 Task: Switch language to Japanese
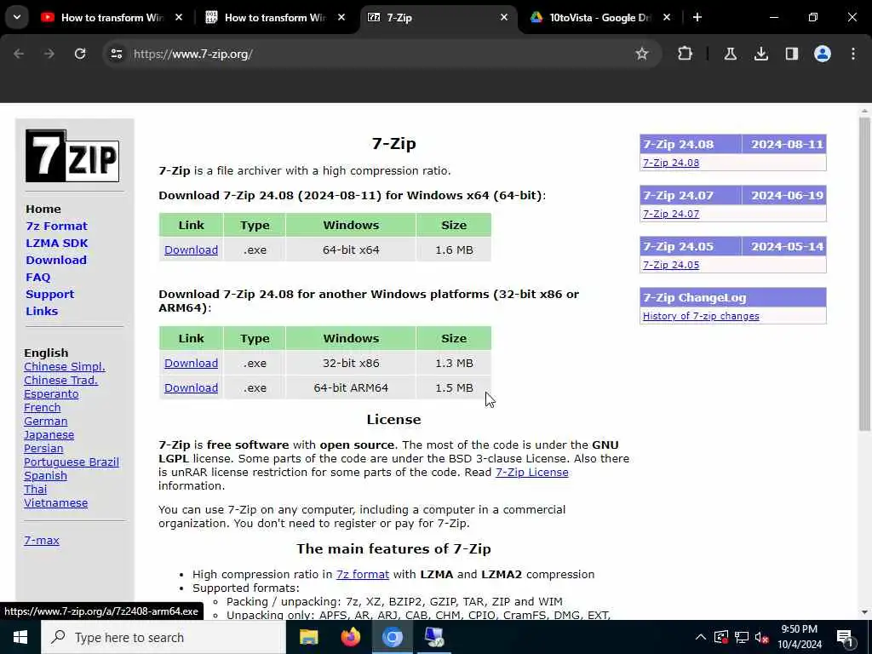pyautogui.click(x=49, y=435)
